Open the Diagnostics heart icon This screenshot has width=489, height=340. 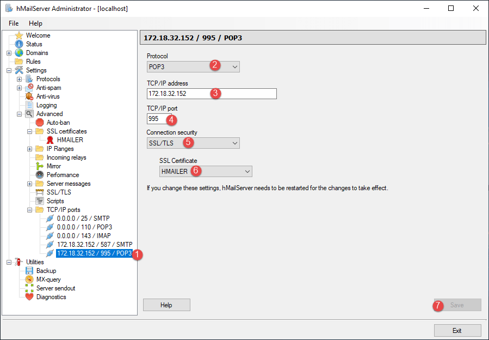(29, 297)
